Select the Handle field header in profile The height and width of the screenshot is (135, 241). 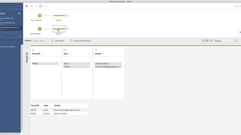pyautogui.click(x=98, y=54)
